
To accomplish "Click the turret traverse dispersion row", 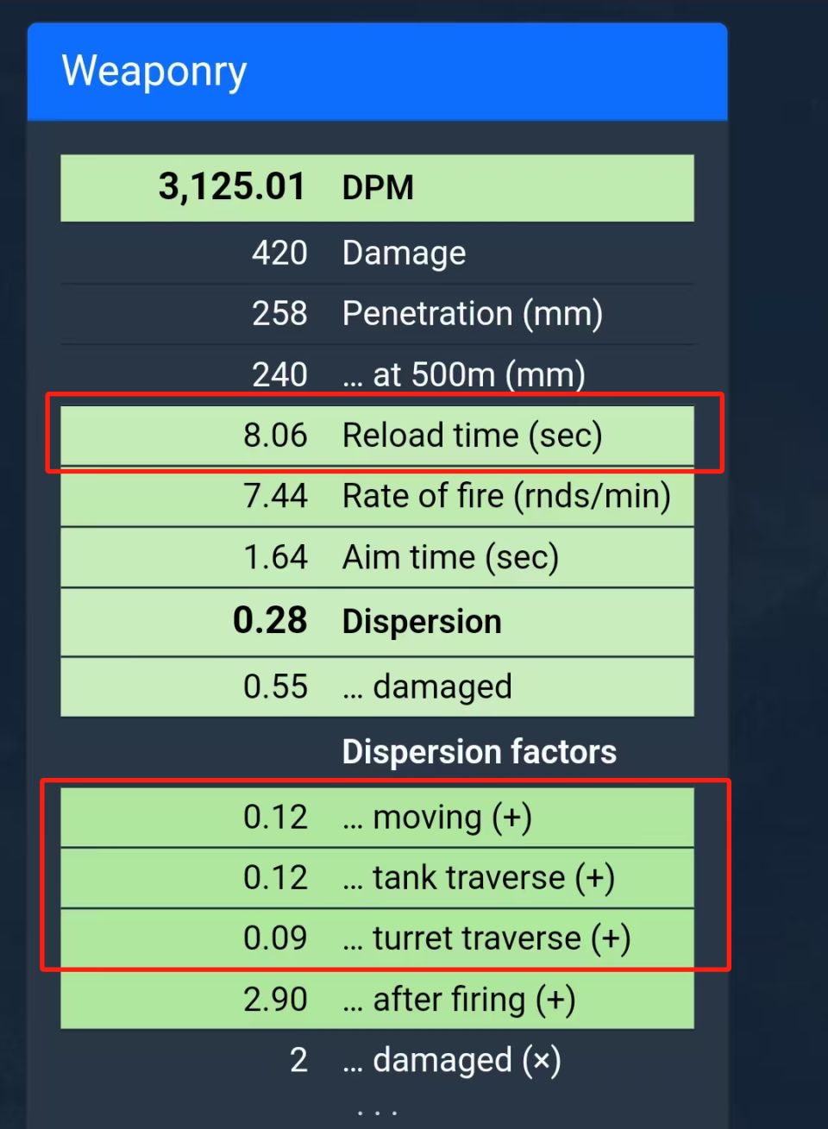I will [x=377, y=938].
